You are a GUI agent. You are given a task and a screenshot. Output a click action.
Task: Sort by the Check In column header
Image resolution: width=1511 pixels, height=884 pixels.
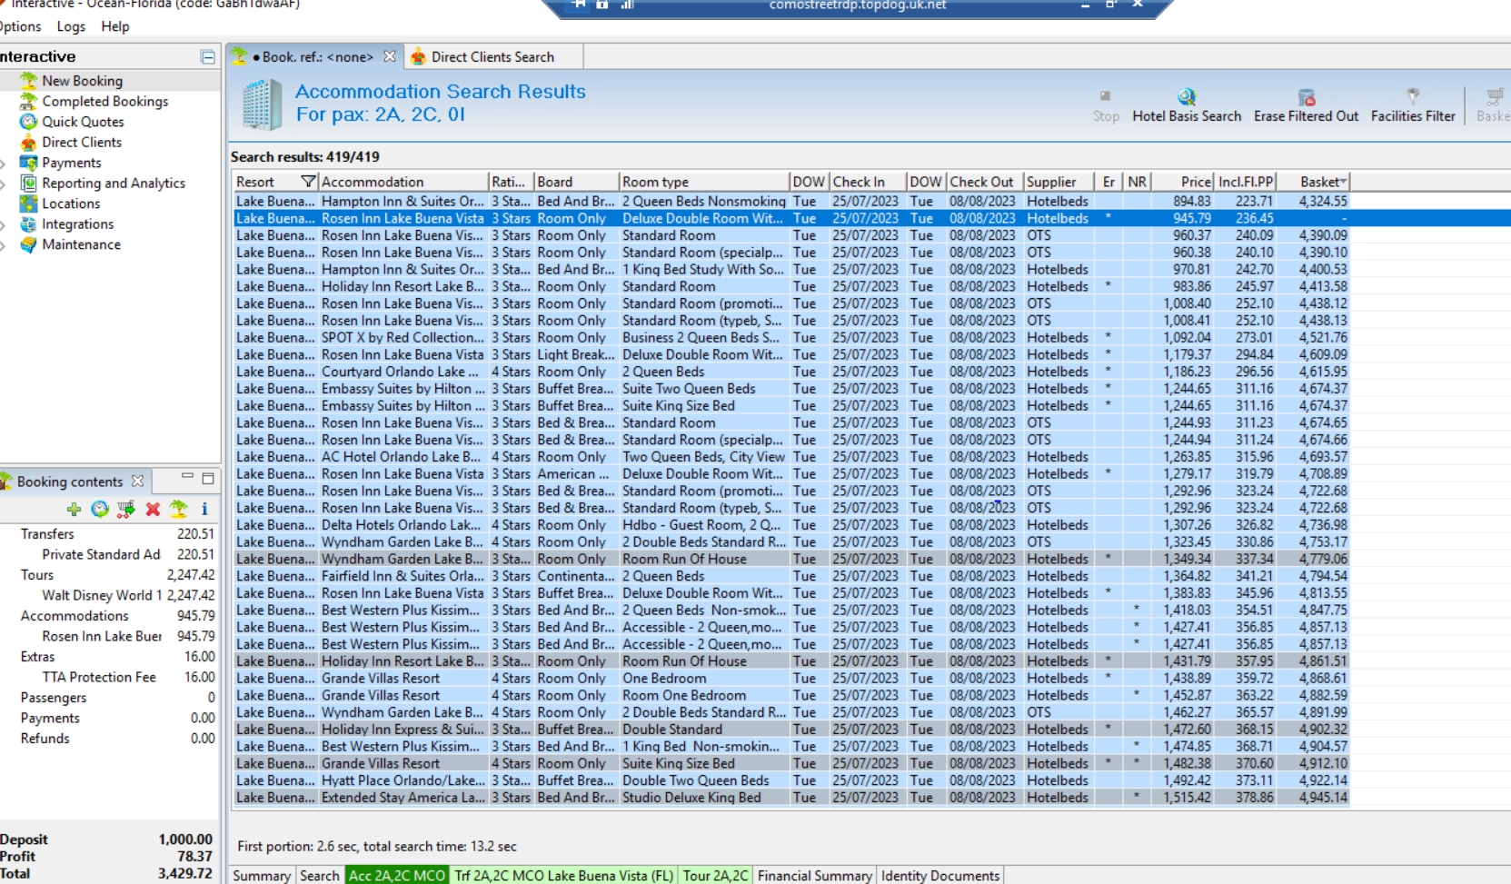[868, 182]
